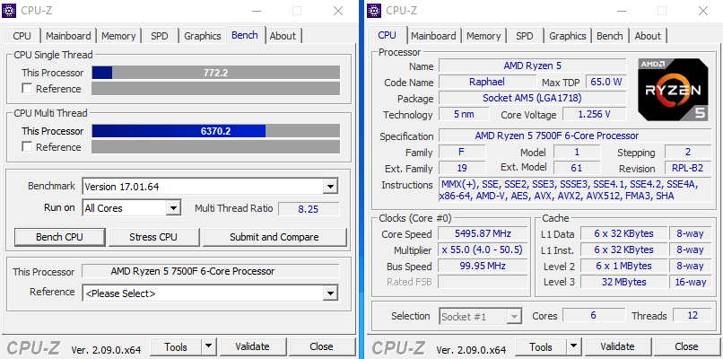723x359 pixels.
Task: Open About tab in Bench window
Action: (x=283, y=36)
